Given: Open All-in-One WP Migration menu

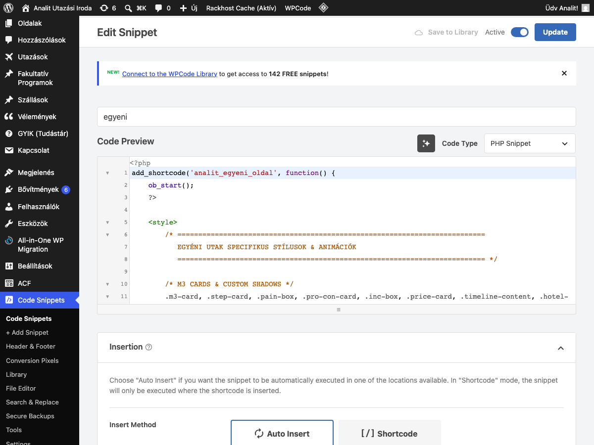Looking at the screenshot, I should point(40,245).
